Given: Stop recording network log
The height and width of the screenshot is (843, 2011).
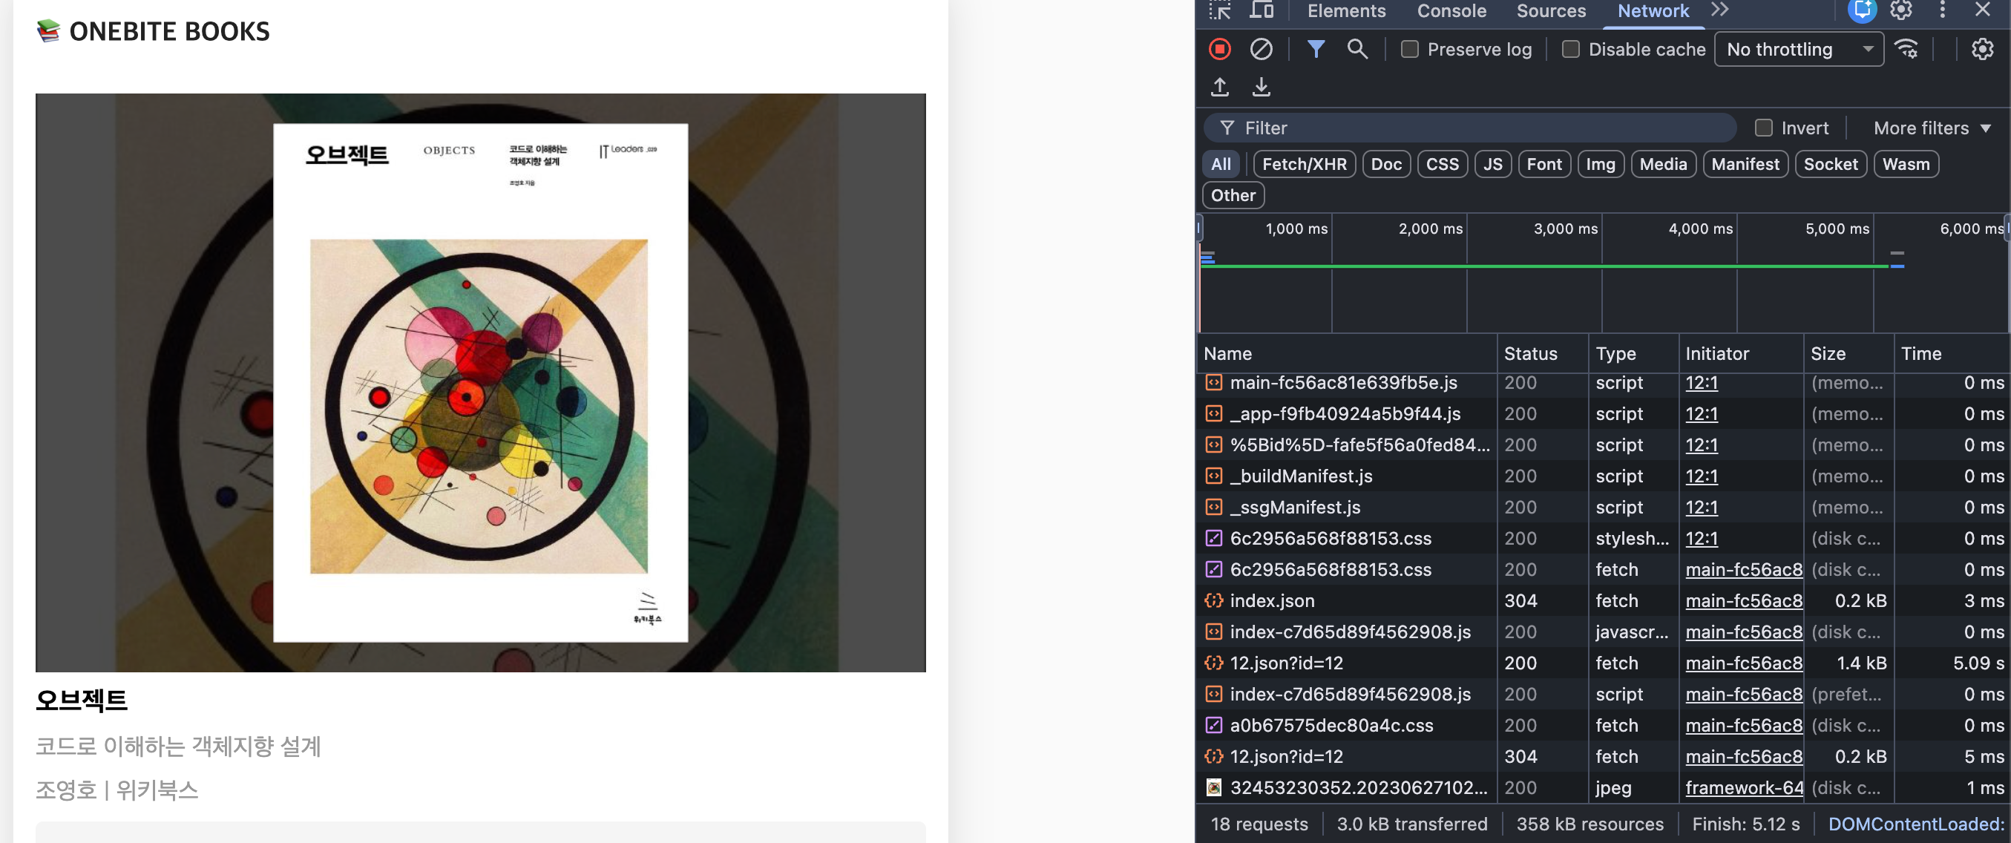Looking at the screenshot, I should 1219,49.
